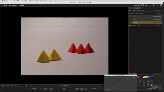This screenshot has height=92, width=164.
Task: Toggle the first drawing layer's pencil icon
Action: click(130, 16)
